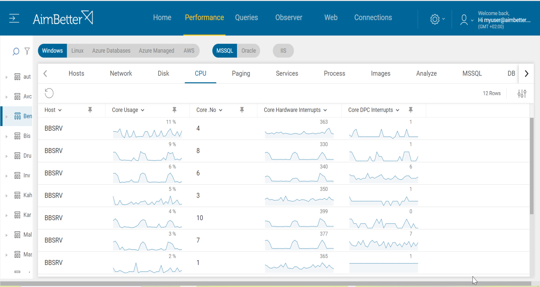Select the 'Inv' server icon in sidebar
Image resolution: width=540 pixels, height=287 pixels.
[18, 176]
